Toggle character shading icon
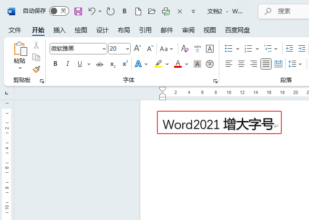Image resolution: width=309 pixels, height=220 pixels. click(197, 64)
